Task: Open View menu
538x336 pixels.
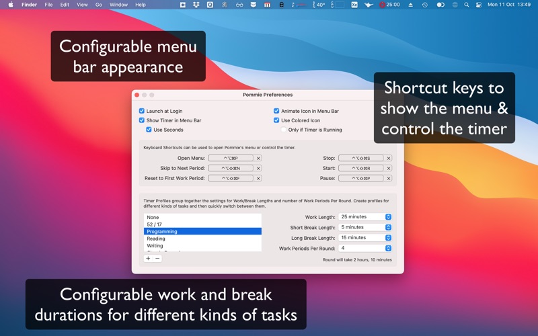Action: pos(82,5)
